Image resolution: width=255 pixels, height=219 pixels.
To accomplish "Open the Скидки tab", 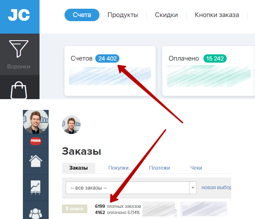I will pos(166,15).
